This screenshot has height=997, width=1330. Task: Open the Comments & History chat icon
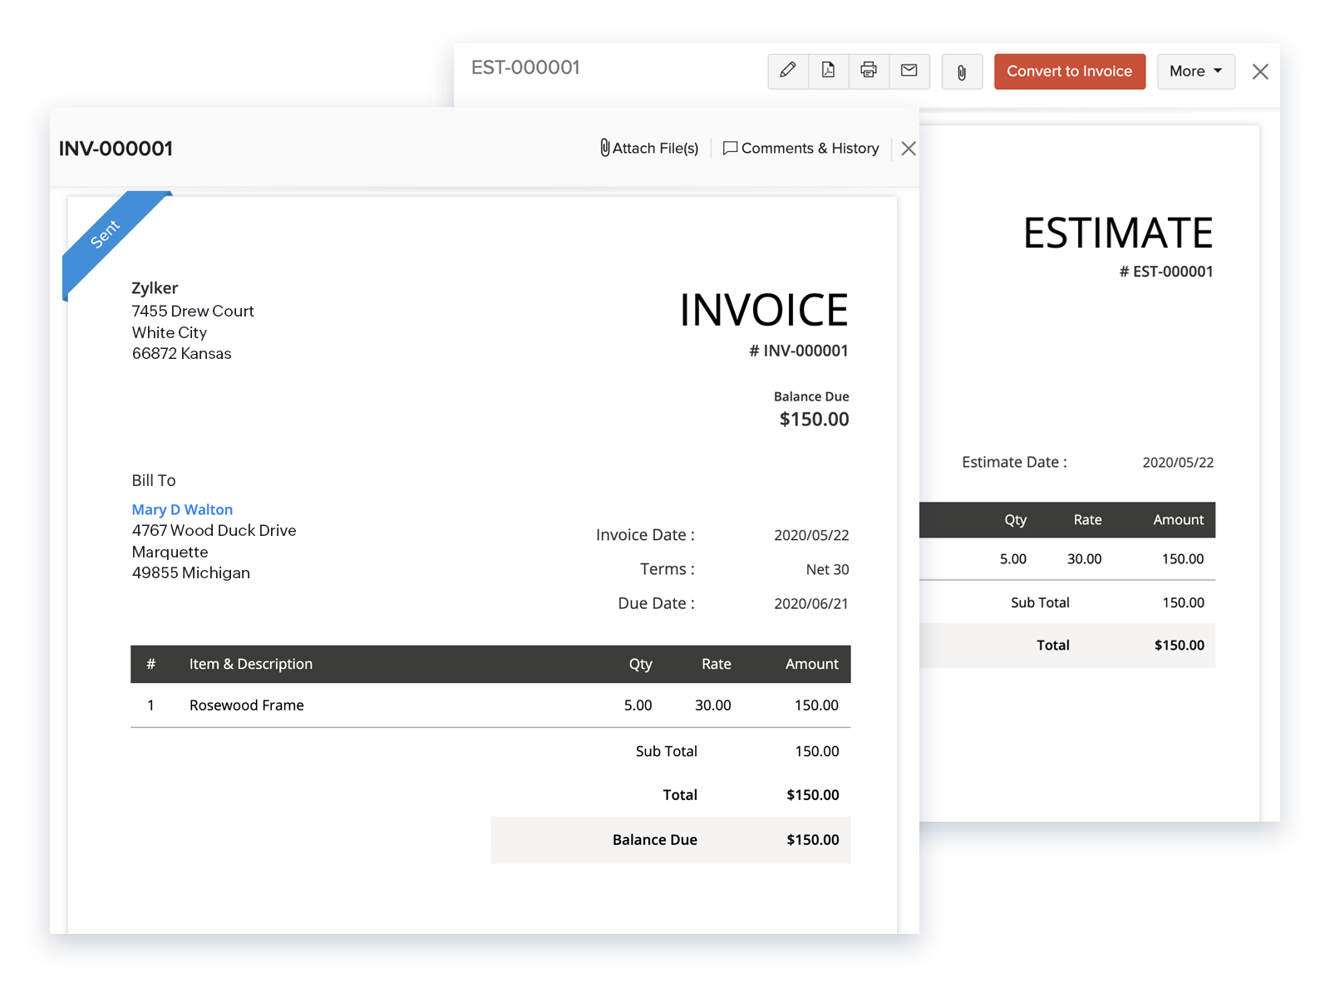click(x=731, y=148)
